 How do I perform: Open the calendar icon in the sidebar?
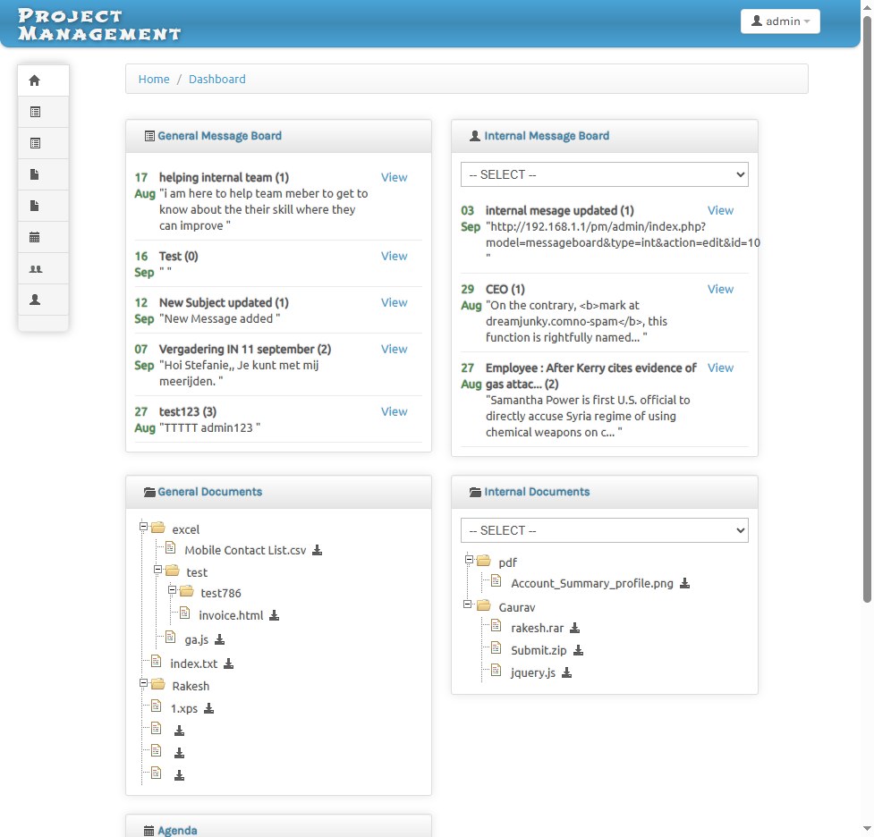(35, 237)
